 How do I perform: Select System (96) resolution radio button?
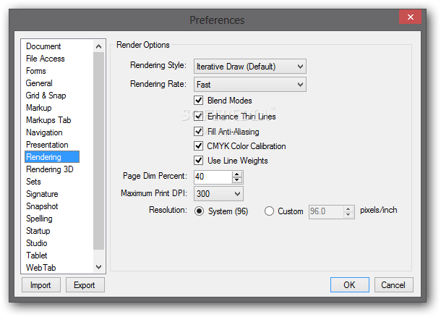click(x=199, y=211)
